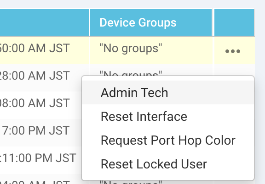Click Request Port Hop Color option

(168, 140)
